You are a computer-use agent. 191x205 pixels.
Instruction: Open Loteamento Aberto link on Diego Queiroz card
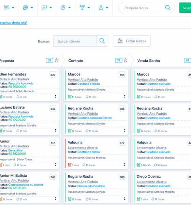pyautogui.click(x=151, y=182)
